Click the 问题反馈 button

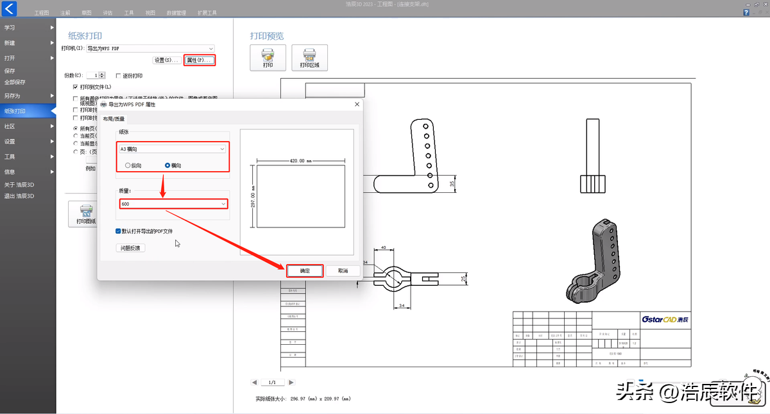(x=131, y=248)
